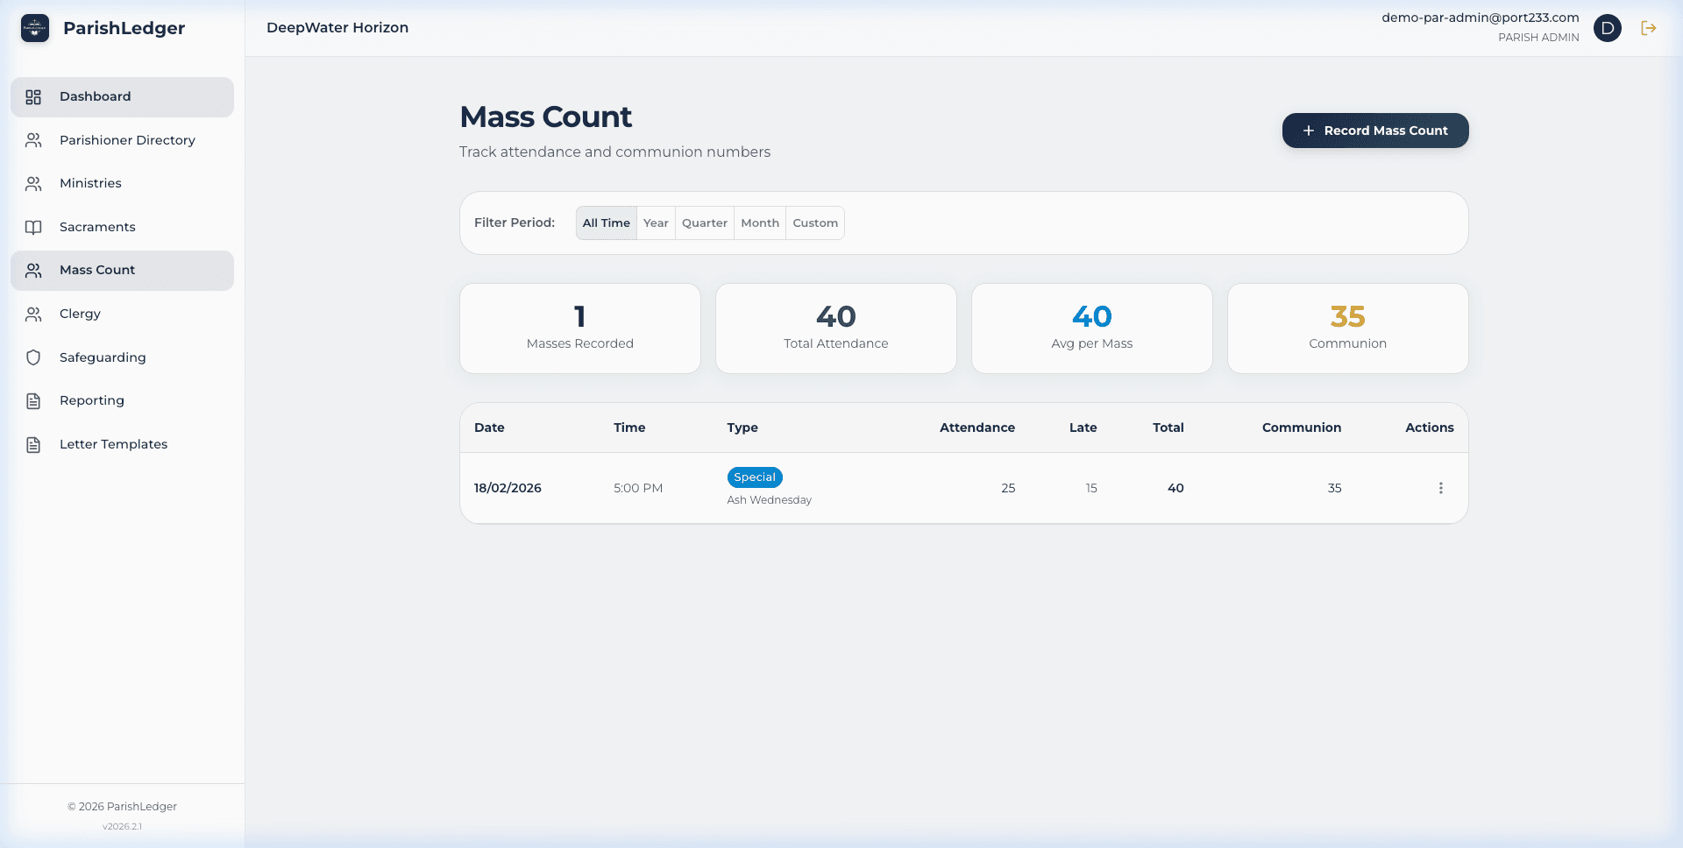1683x848 pixels.
Task: Open the D user avatar circle
Action: point(1608,28)
